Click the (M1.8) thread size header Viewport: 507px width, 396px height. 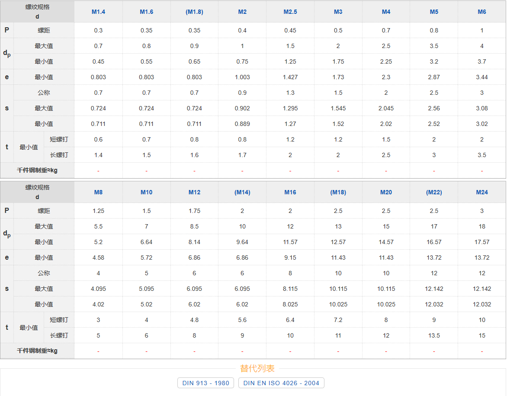pyautogui.click(x=194, y=12)
